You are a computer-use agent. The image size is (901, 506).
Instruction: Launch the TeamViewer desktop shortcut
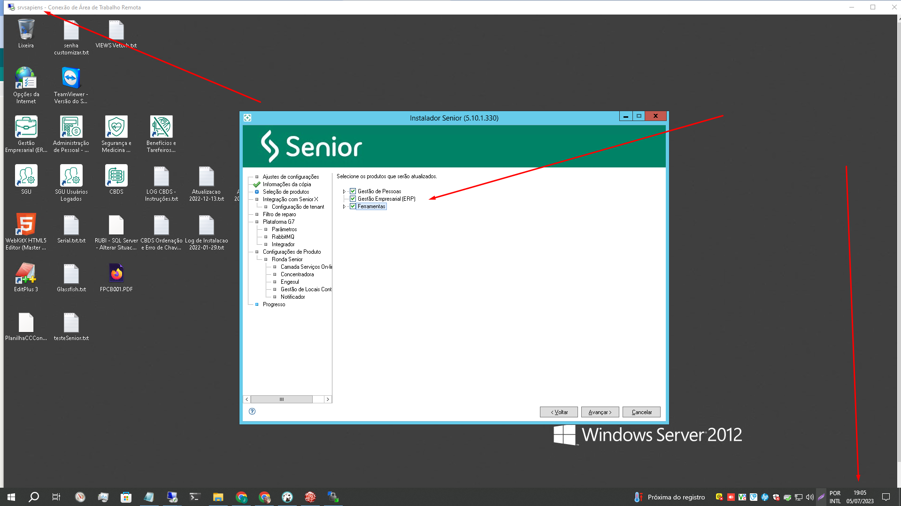[71, 85]
